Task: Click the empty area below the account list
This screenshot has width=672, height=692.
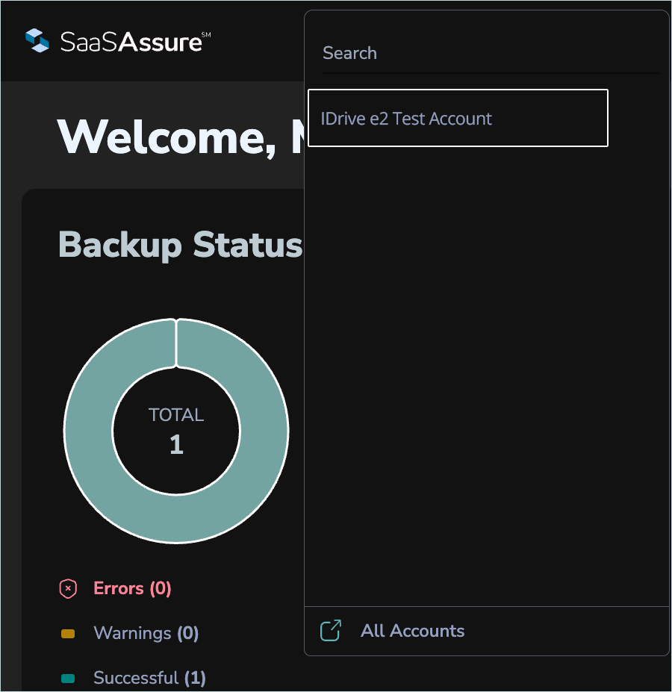Action: coord(485,373)
